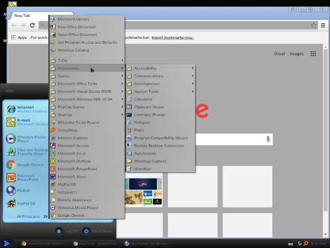Open E-mail Microsoft Outlook pinned item
The image size is (330, 248).
[26, 122]
